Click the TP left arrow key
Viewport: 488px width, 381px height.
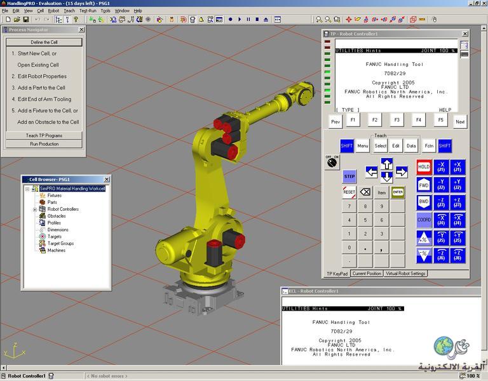pyautogui.click(x=372, y=171)
